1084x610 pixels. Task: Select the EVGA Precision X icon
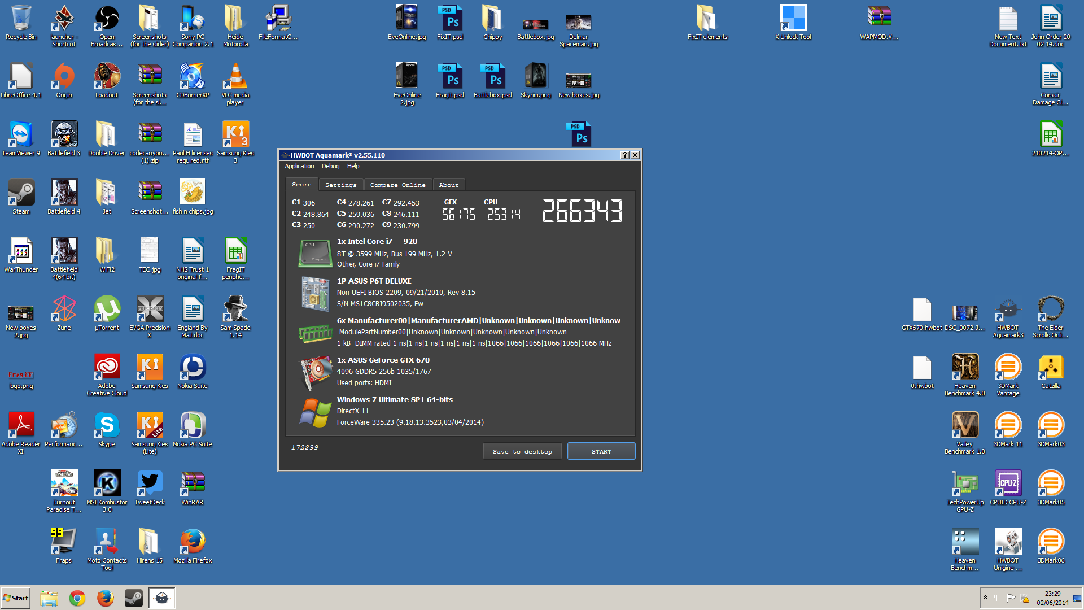coord(150,316)
